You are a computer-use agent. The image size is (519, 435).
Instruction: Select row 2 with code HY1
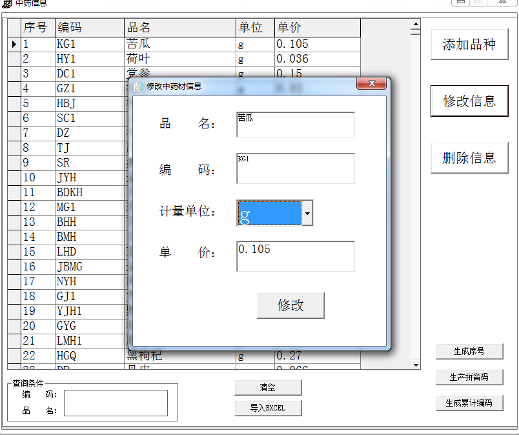pyautogui.click(x=66, y=59)
